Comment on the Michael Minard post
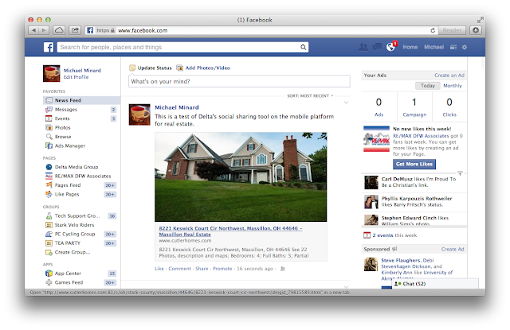This screenshot has height=330, width=510. coord(179,269)
